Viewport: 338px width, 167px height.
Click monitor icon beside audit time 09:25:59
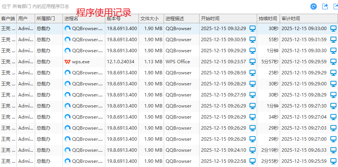pyautogui.click(x=333, y=161)
